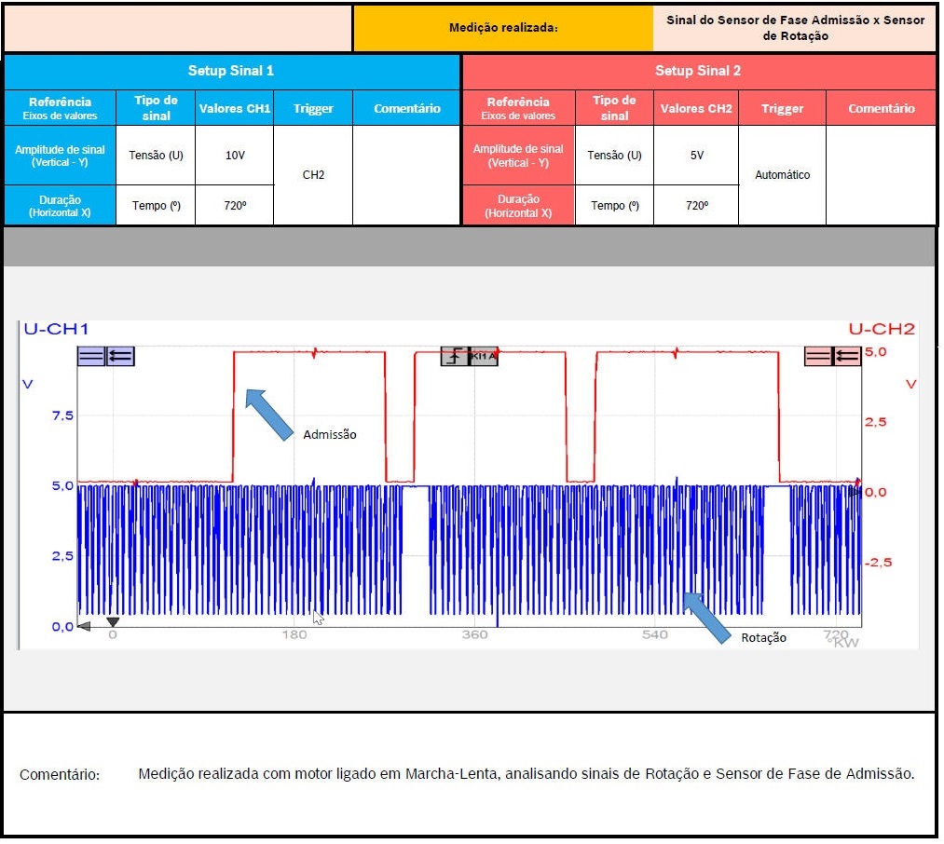Click the U-CH2 channel label
This screenshot has height=844, width=944.
tap(881, 329)
